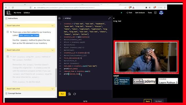Click the VPN button in browser toolbar
Viewport: 186px width, 105px height.
160,8
